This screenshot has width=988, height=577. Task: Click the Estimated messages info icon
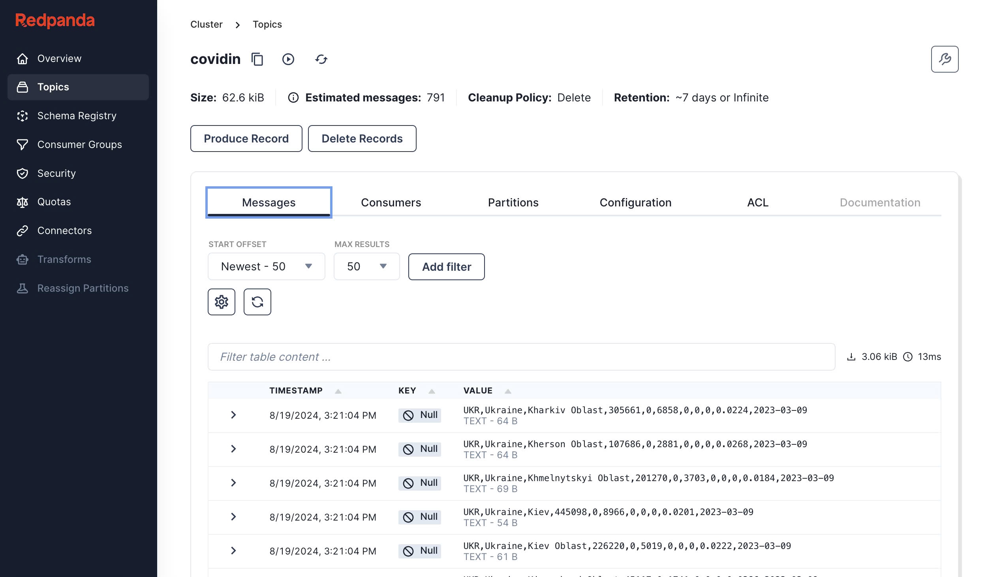coord(293,97)
